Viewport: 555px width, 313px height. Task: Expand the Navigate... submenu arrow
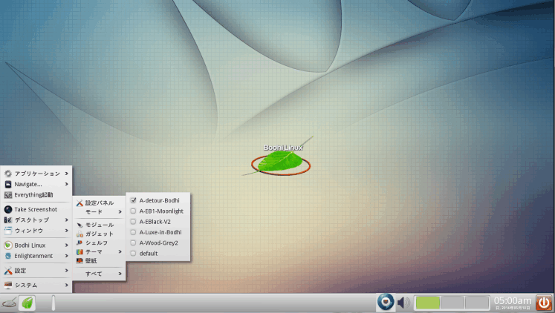[67, 184]
